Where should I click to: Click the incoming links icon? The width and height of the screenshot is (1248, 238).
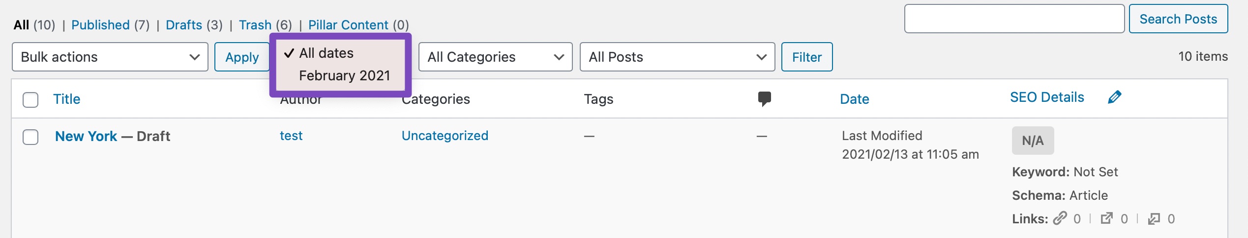pyautogui.click(x=1154, y=218)
